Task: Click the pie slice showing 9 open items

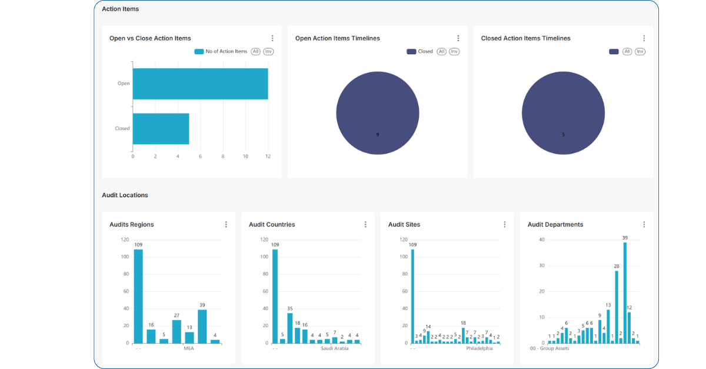Action: [x=377, y=112]
